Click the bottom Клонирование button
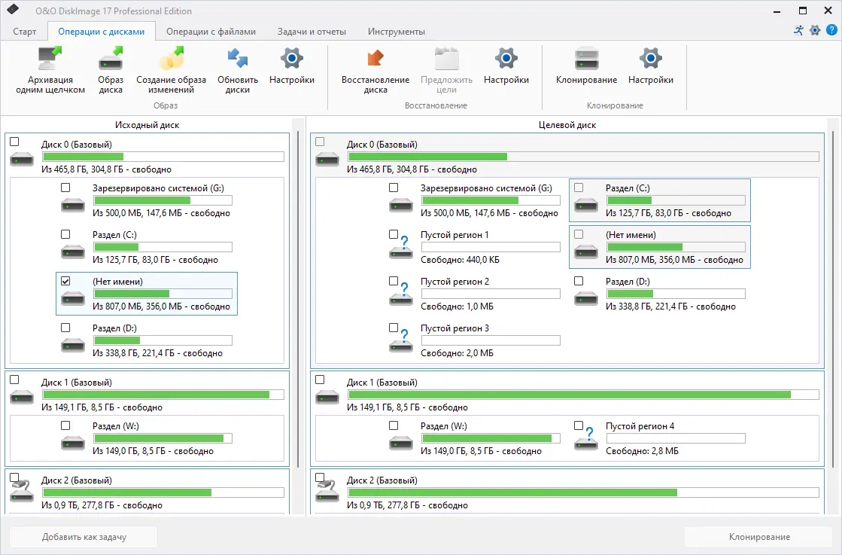 click(x=759, y=537)
